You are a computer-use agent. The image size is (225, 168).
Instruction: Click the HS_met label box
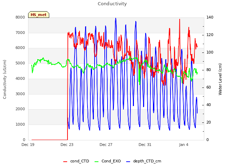point(39,15)
